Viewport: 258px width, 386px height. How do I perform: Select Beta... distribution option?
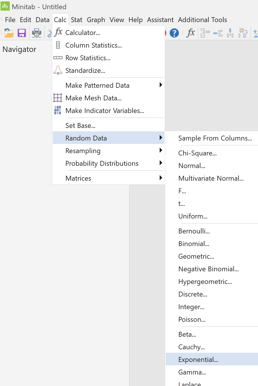point(212,334)
